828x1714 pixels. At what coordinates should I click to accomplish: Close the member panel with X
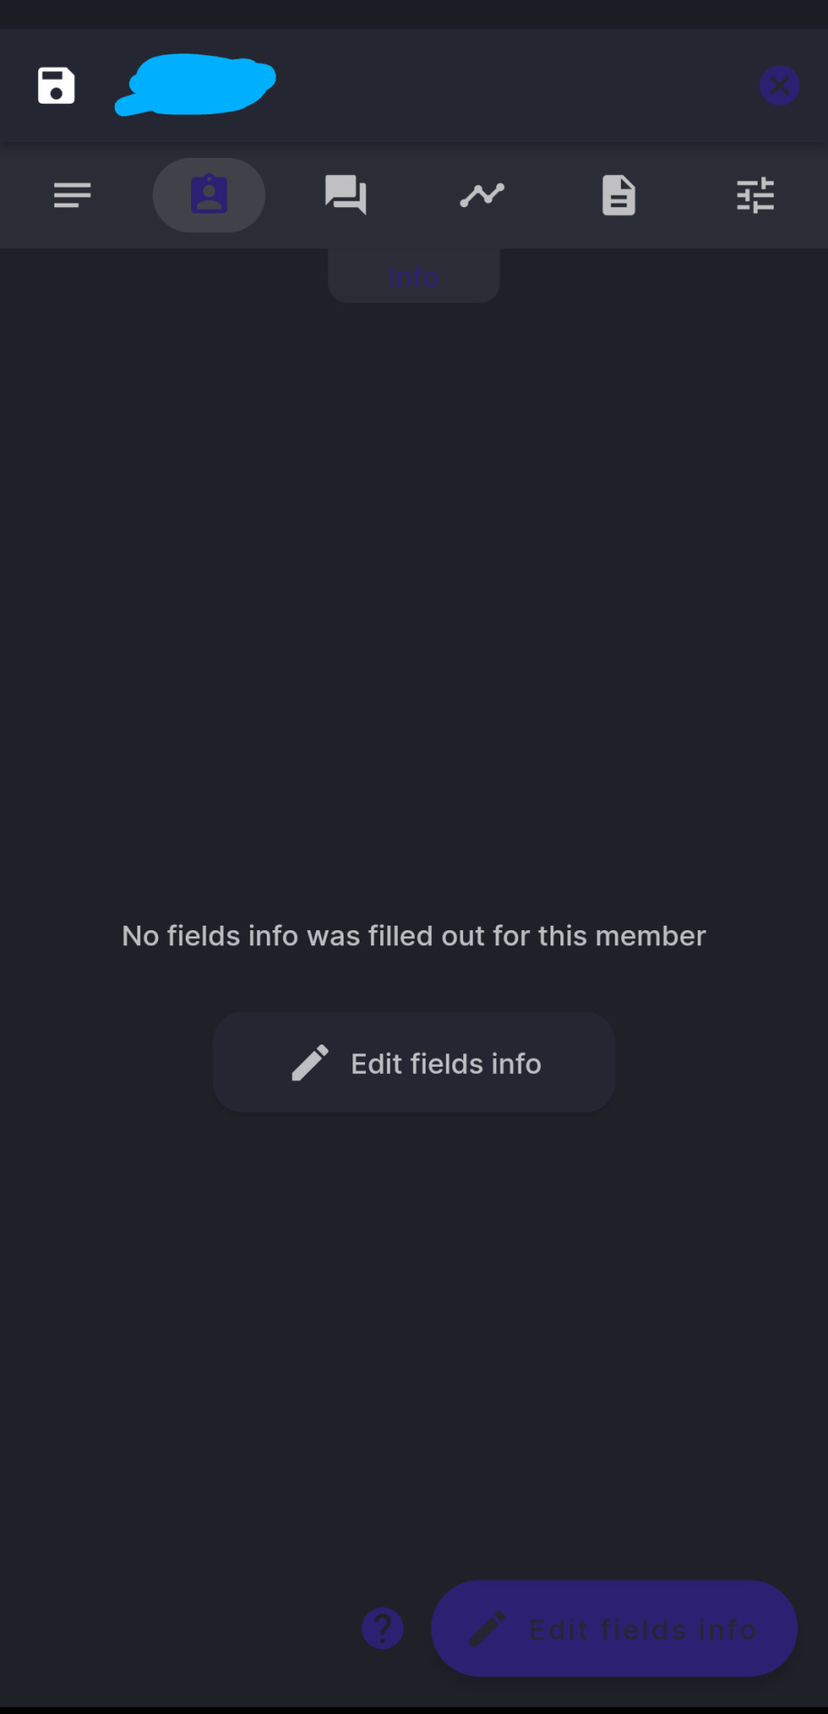click(779, 86)
